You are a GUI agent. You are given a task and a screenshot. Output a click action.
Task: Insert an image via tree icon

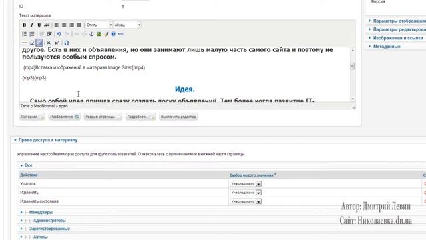click(99, 34)
